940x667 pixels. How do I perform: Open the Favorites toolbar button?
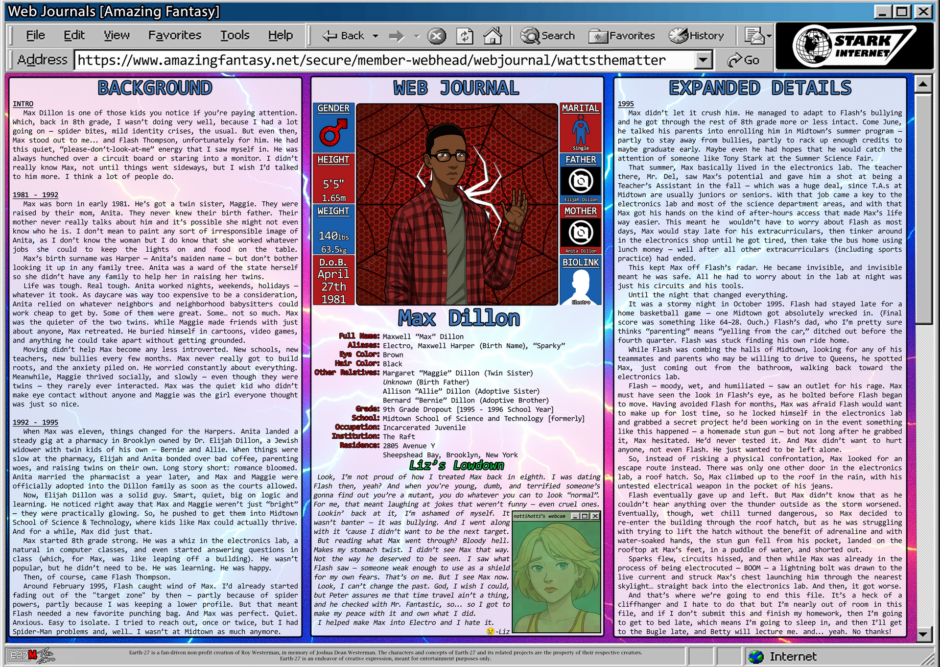(622, 36)
